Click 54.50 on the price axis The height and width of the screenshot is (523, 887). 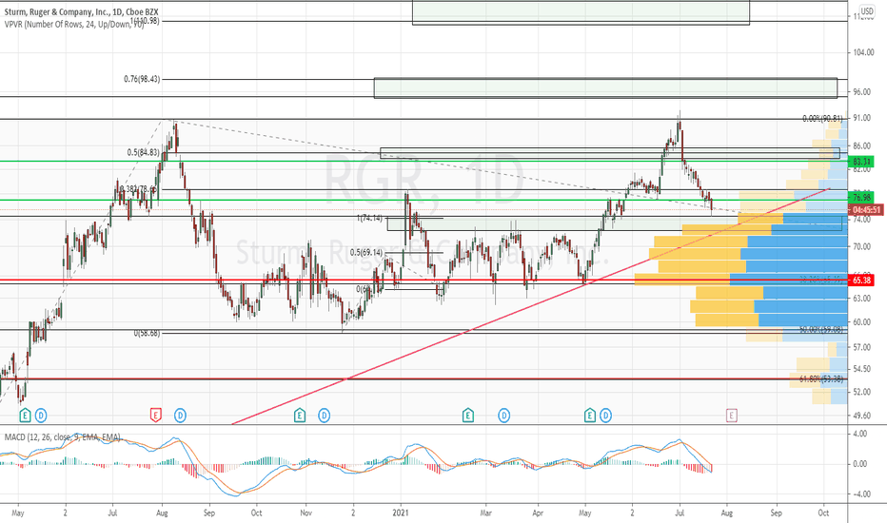[x=861, y=369]
